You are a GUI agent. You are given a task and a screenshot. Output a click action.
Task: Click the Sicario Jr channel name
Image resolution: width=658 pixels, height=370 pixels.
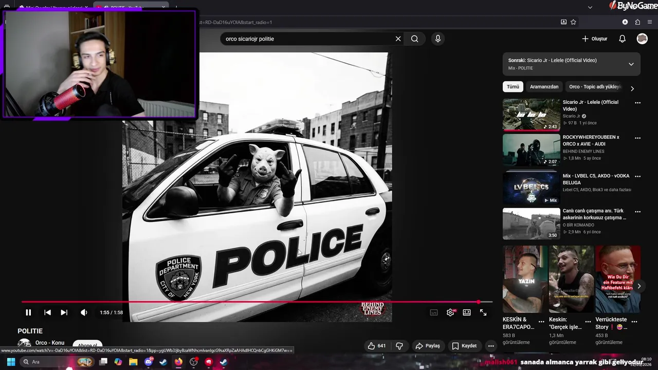(x=571, y=116)
